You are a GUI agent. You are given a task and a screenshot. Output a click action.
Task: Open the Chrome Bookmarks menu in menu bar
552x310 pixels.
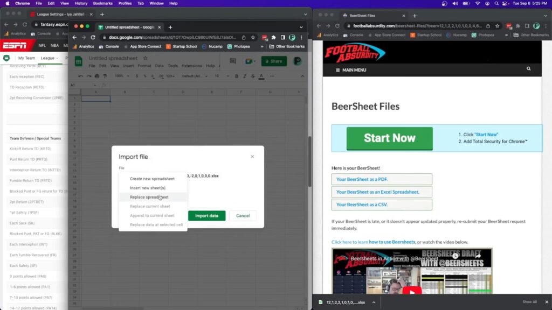(x=103, y=3)
